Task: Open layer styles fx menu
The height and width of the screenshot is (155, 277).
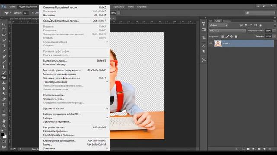Action: [x=242, y=149]
